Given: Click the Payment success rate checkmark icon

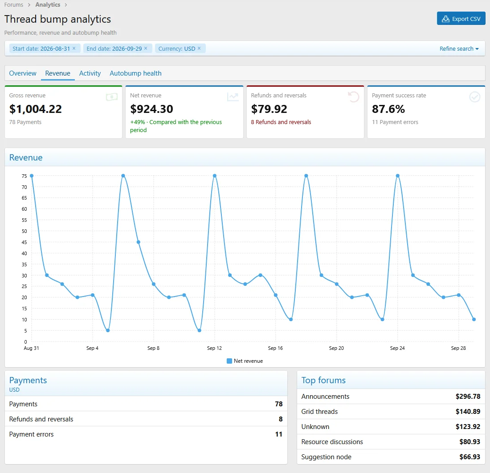Looking at the screenshot, I should point(475,97).
